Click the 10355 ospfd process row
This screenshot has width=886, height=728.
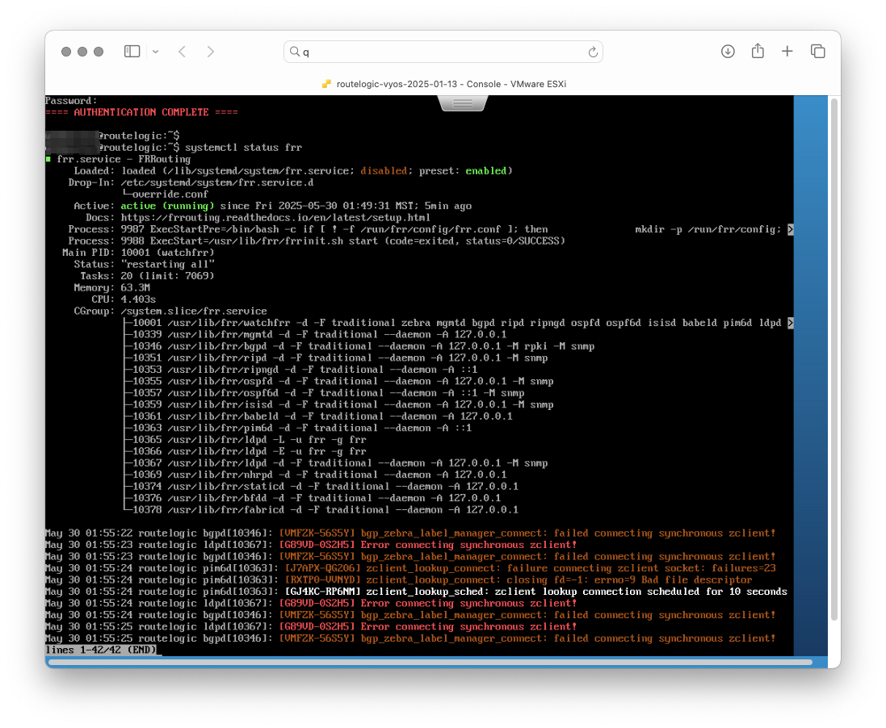(x=343, y=381)
